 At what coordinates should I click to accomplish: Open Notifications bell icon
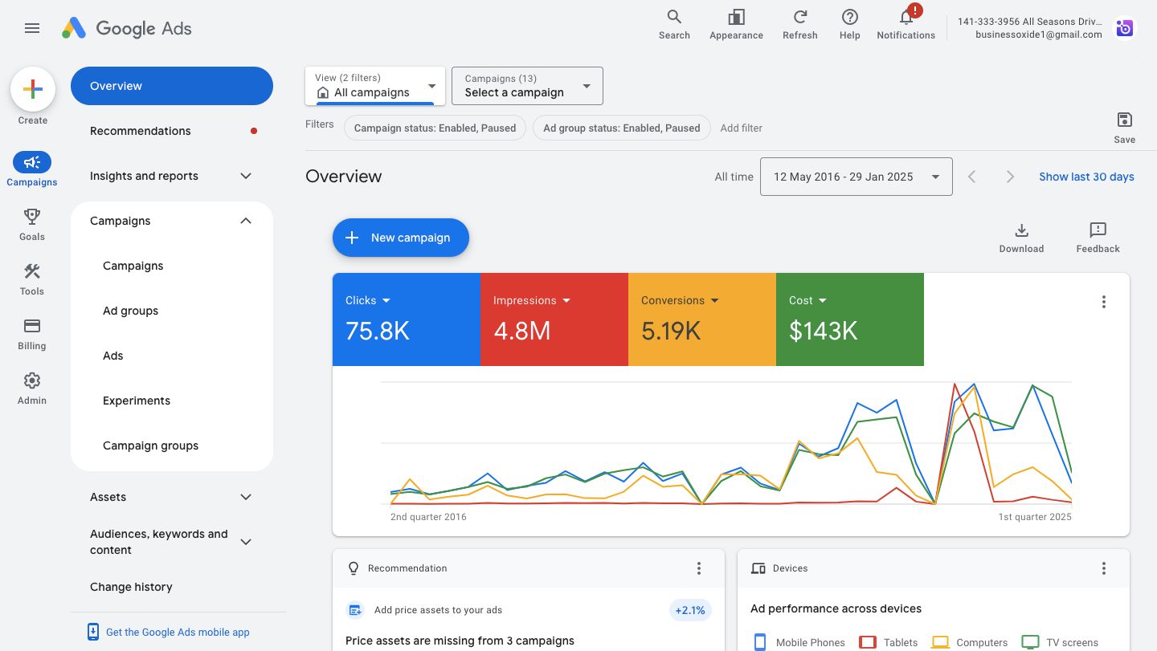[906, 18]
